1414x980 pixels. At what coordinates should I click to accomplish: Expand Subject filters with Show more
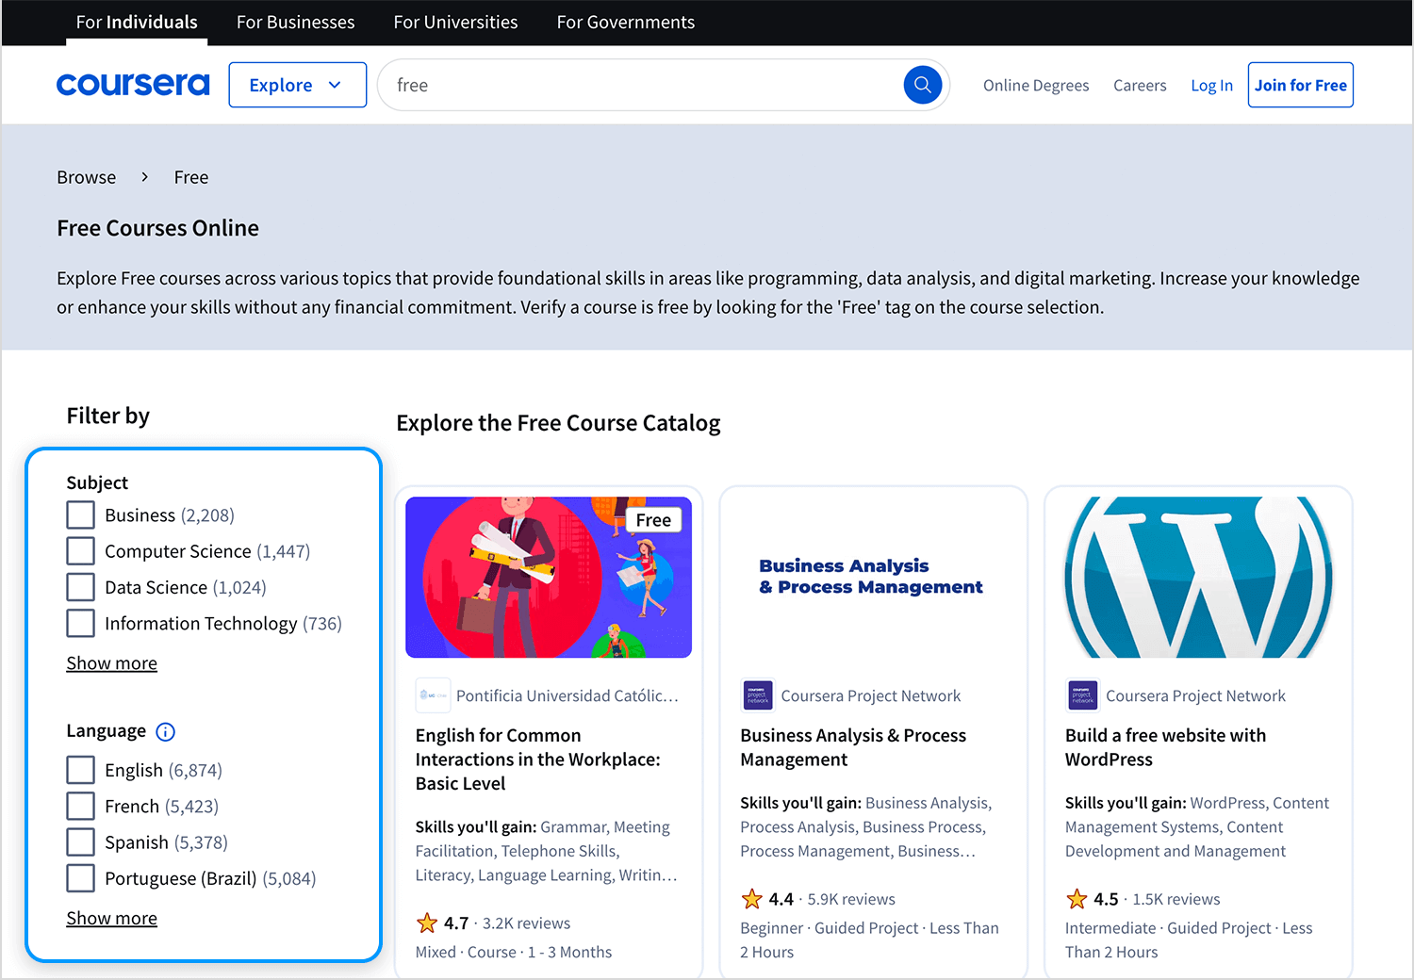(112, 663)
